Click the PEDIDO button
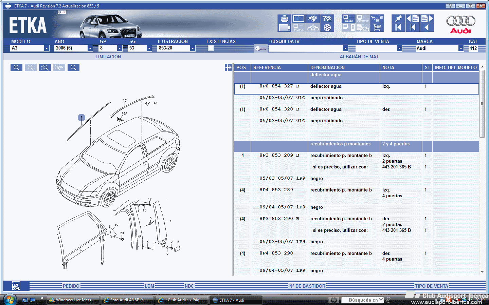The height and width of the screenshot is (305, 489). click(71, 286)
